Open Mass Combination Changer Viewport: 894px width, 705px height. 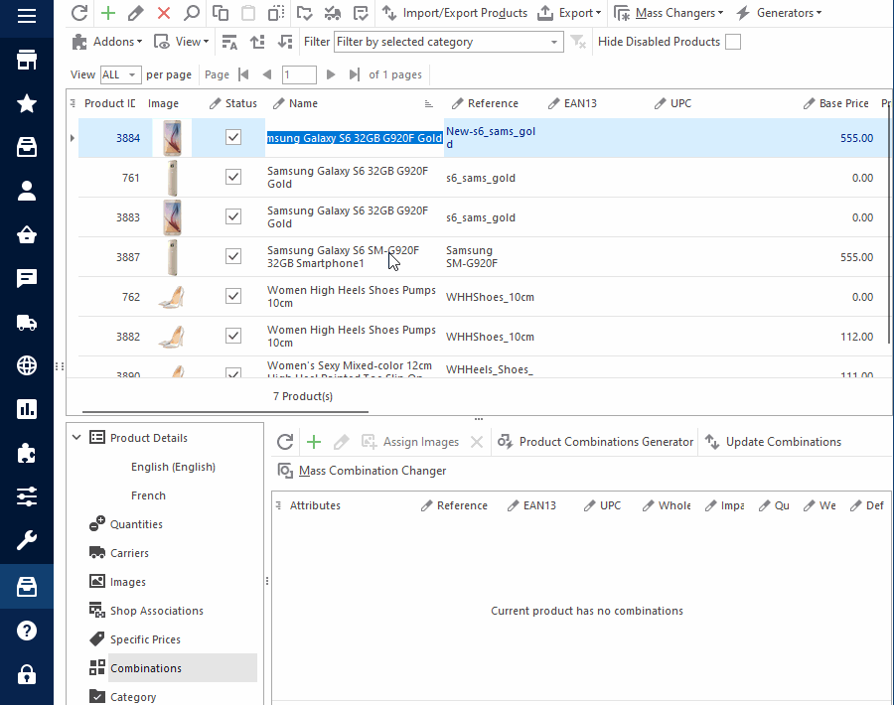coord(362,471)
